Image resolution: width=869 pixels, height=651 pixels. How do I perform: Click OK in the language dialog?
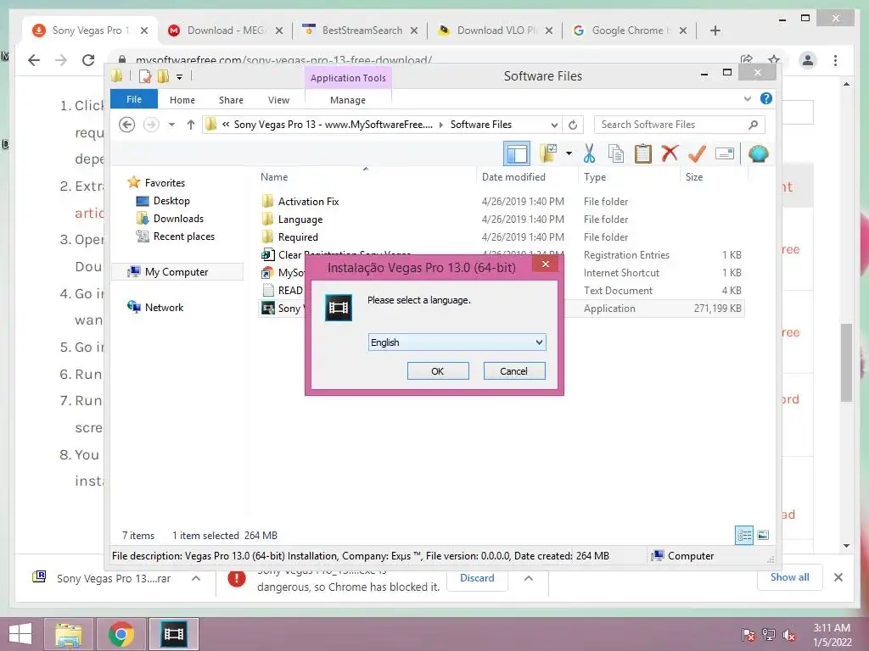point(438,371)
